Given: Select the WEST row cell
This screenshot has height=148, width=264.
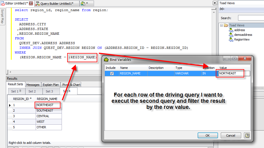Looking at the screenshot, I should coord(49,122).
